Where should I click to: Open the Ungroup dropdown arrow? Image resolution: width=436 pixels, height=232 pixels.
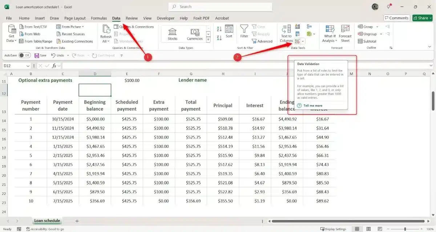[x=381, y=34]
